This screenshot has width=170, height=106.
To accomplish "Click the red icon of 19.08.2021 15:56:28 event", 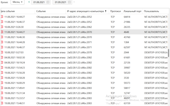I will pyautogui.click(x=2, y=73).
